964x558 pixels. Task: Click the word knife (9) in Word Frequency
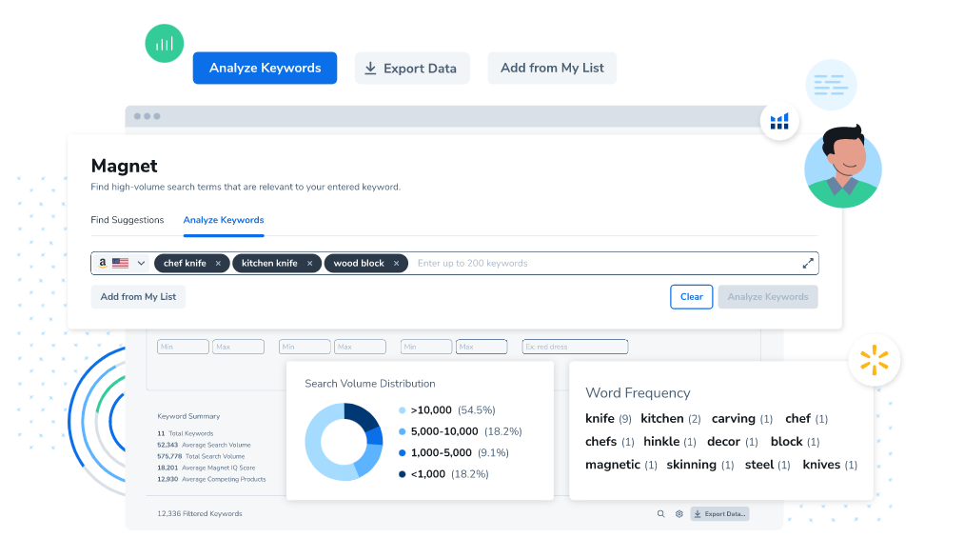tap(608, 418)
